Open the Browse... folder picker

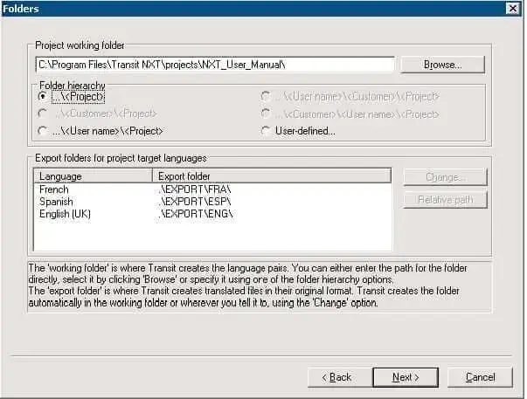coord(442,65)
